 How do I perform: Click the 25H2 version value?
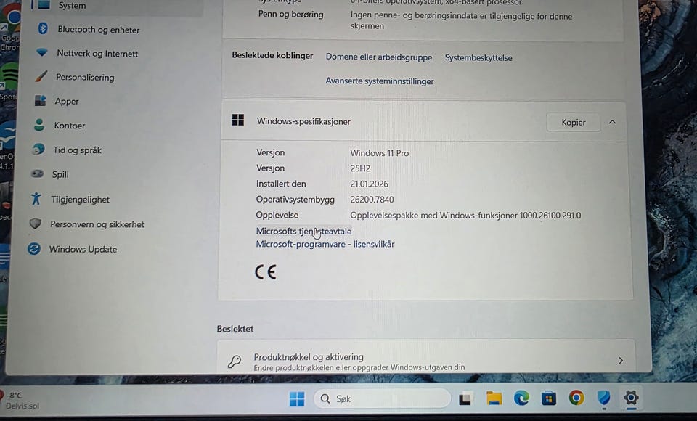click(x=360, y=168)
